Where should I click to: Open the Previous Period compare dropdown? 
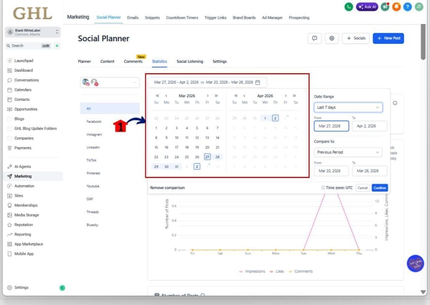[x=348, y=152]
